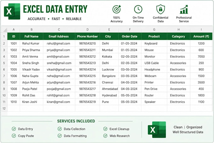214x143 pixels.
Task: Click the Order Date header cell
Action: (x=130, y=36)
